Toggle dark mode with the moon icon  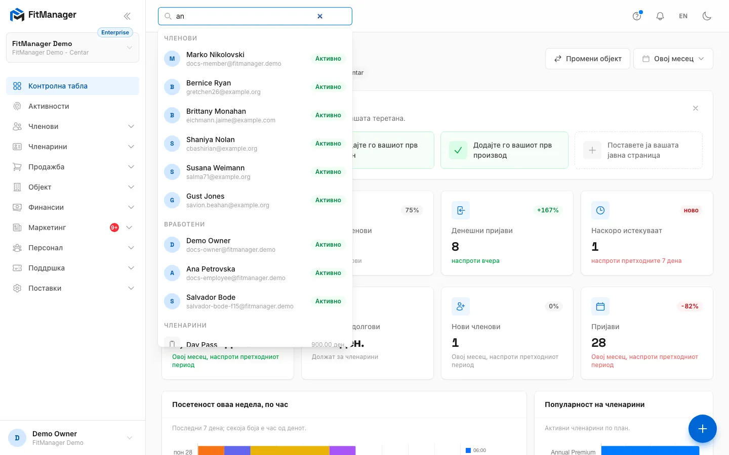[x=707, y=16]
